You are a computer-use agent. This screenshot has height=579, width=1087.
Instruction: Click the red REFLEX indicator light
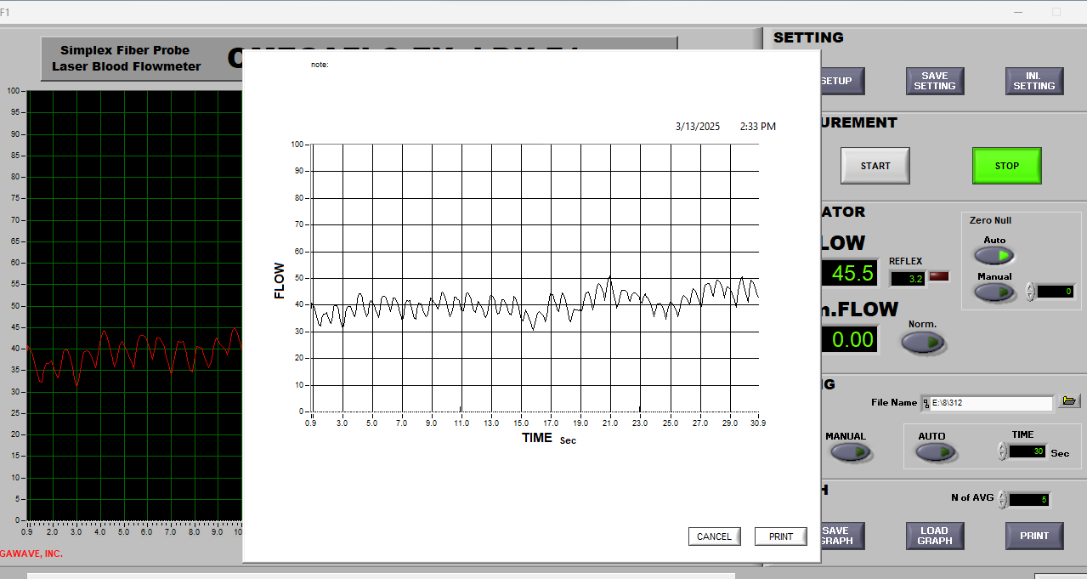tap(939, 276)
